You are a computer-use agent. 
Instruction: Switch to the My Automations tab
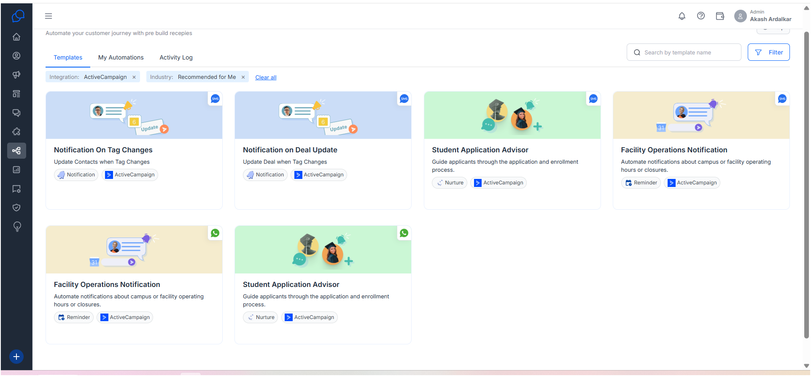(121, 58)
